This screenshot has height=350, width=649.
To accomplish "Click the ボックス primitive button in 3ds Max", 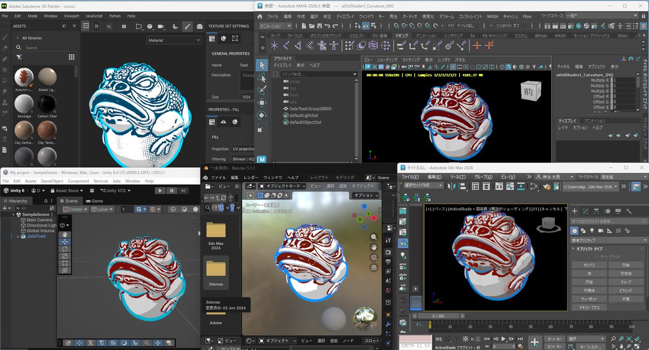I will pyautogui.click(x=589, y=265).
